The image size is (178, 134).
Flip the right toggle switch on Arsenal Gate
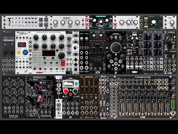pyautogui.click(x=96, y=98)
